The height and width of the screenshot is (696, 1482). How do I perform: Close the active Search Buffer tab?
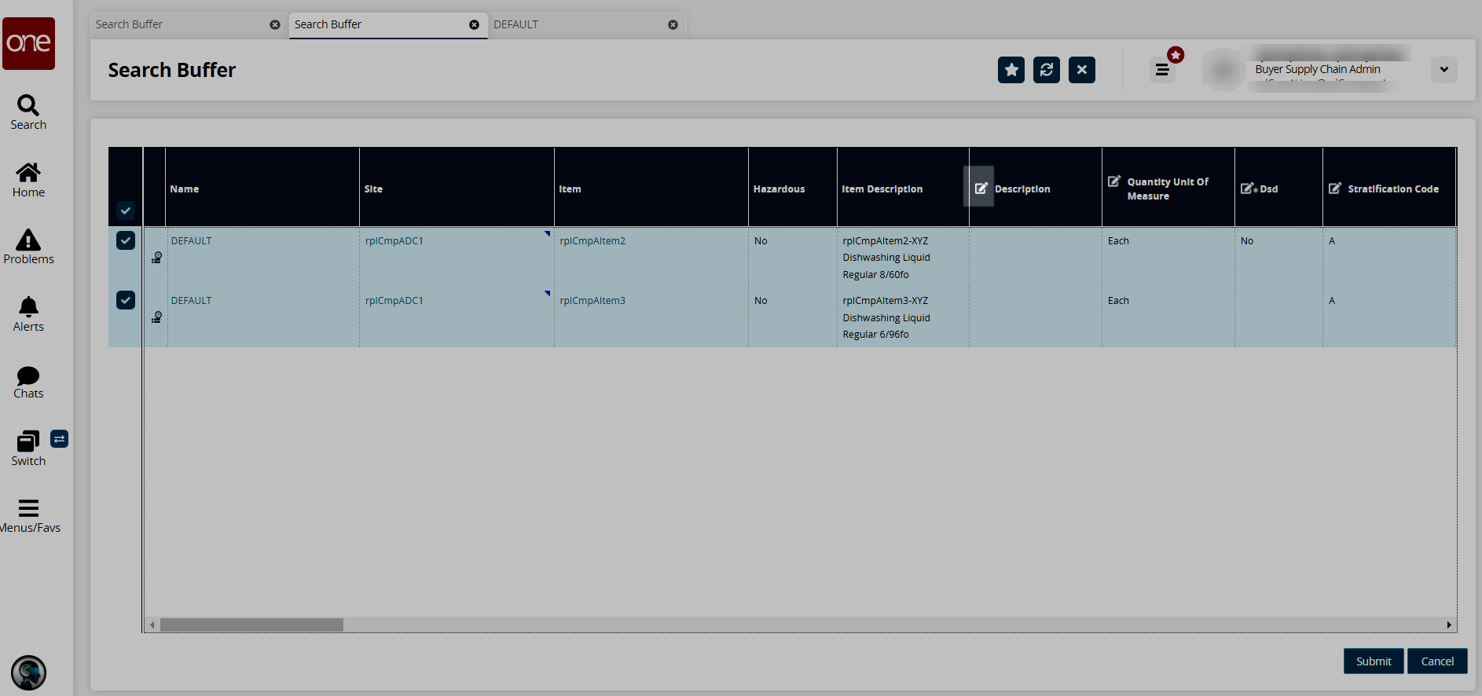(x=474, y=24)
